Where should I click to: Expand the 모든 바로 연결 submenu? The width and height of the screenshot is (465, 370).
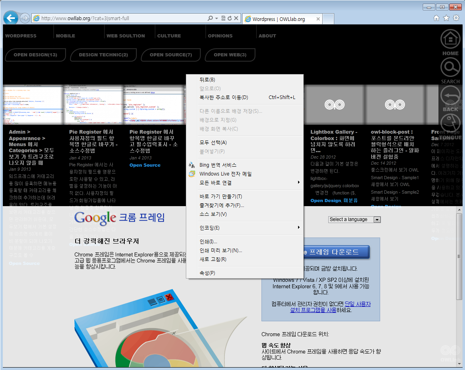298,183
